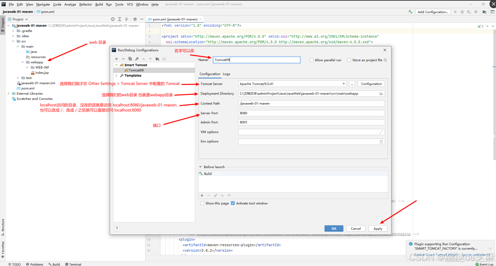This screenshot has height=266, width=496.
Task: Select the pom.xml editor tab
Action: pyautogui.click(x=174, y=19)
